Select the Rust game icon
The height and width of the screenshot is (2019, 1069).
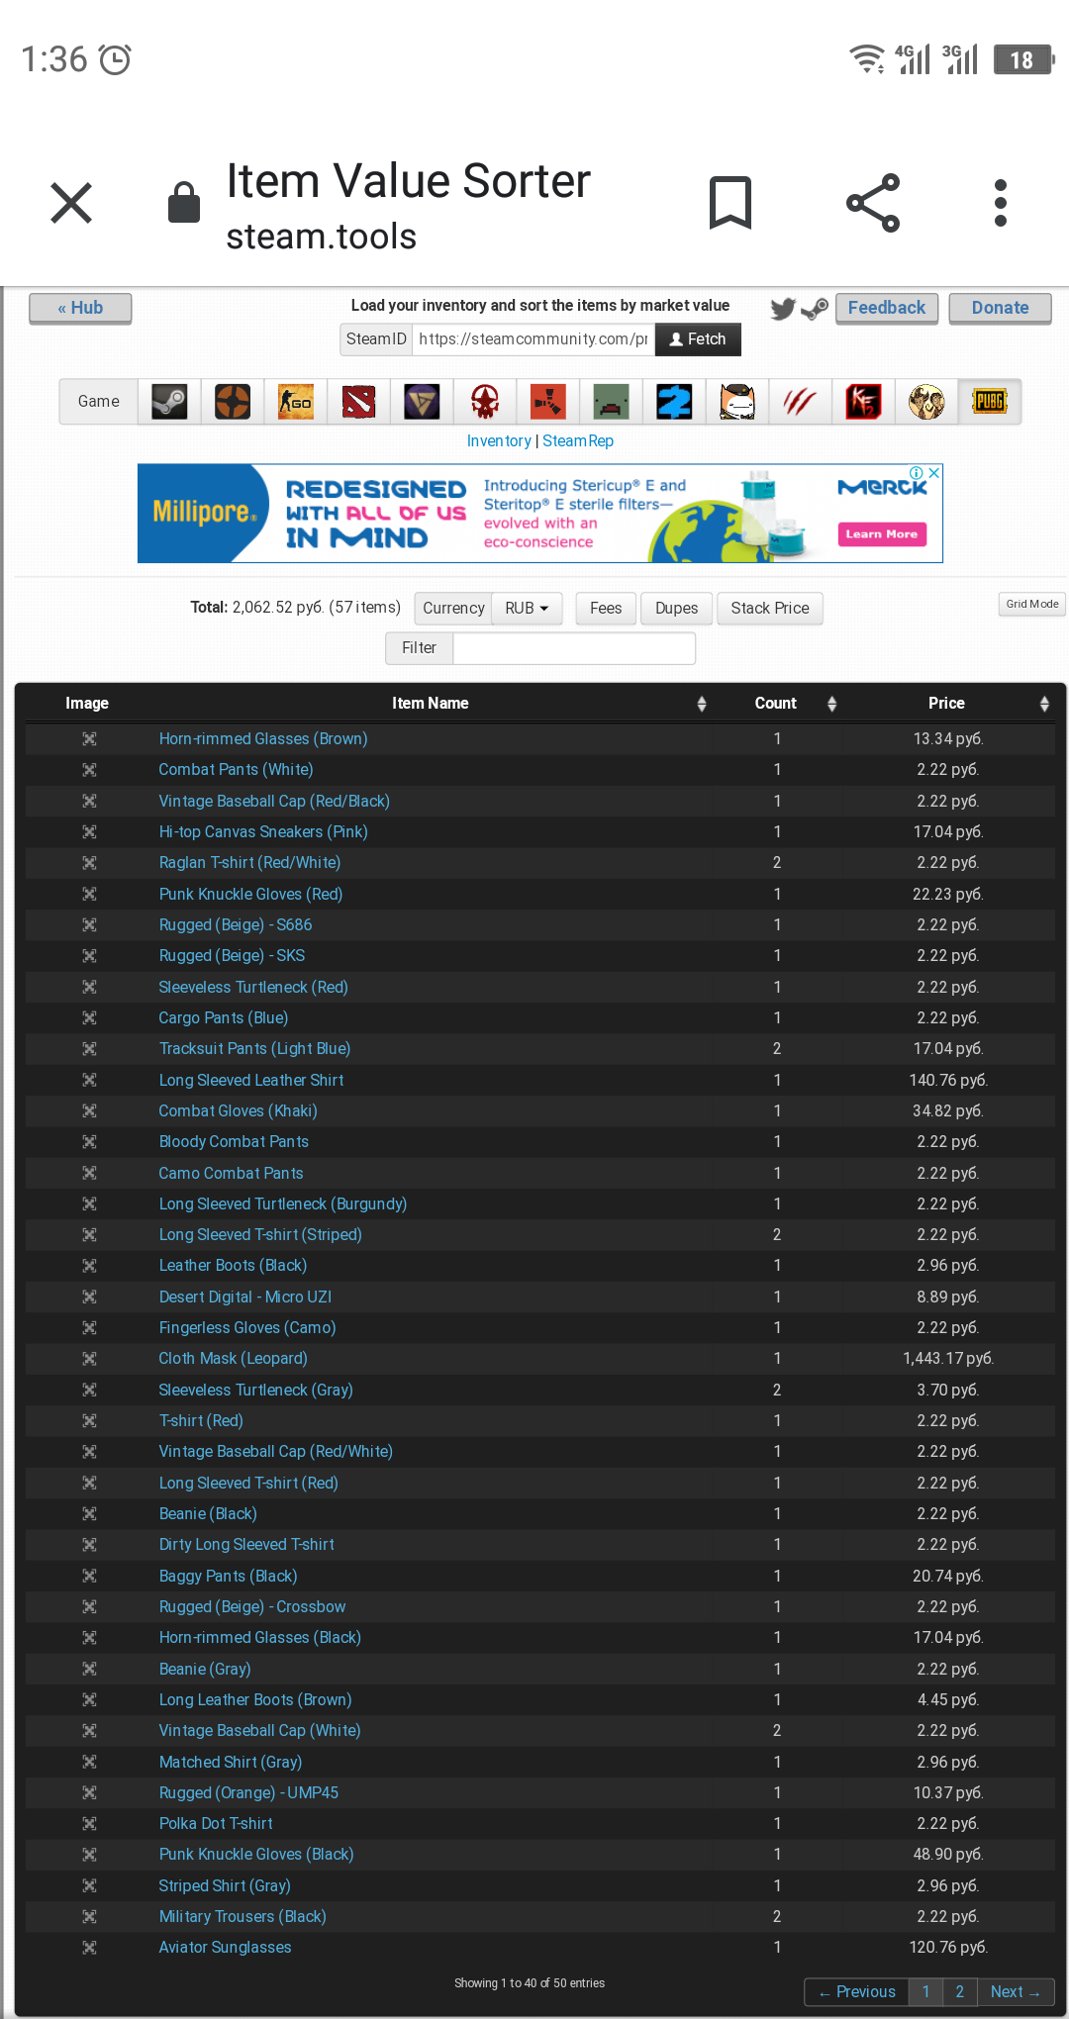click(x=547, y=402)
